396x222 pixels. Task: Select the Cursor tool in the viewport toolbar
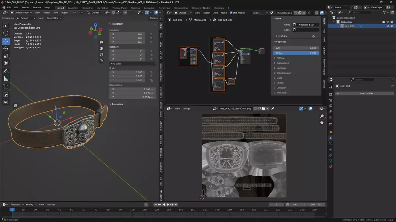[x=6, y=33]
